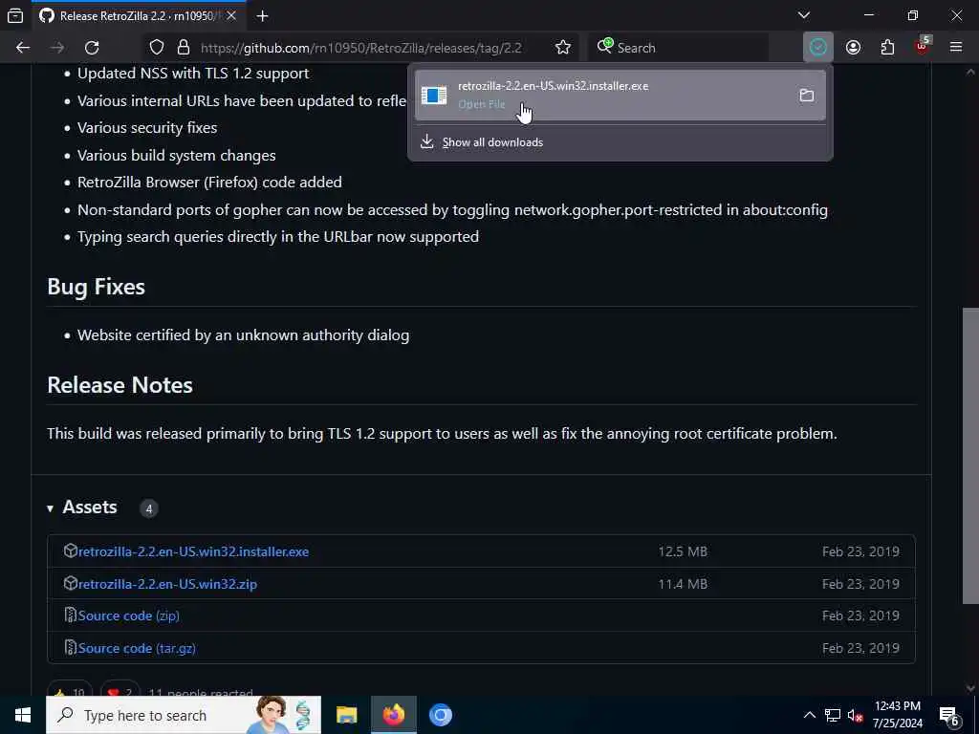Open the blue circular taskbar app
Image resolution: width=979 pixels, height=734 pixels.
[x=440, y=715]
